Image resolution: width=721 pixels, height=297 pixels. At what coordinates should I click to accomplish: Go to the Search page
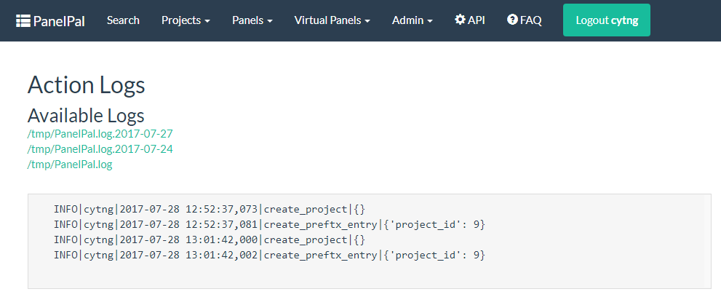(x=123, y=20)
